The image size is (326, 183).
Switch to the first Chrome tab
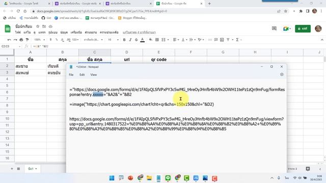pos(27,4)
